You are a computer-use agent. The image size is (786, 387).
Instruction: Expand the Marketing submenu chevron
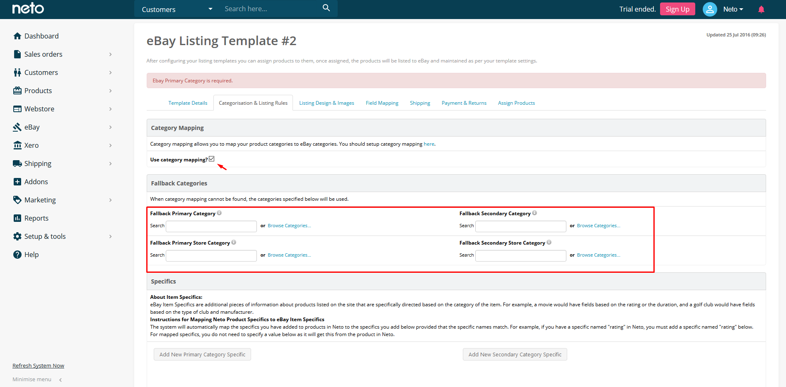coord(111,200)
